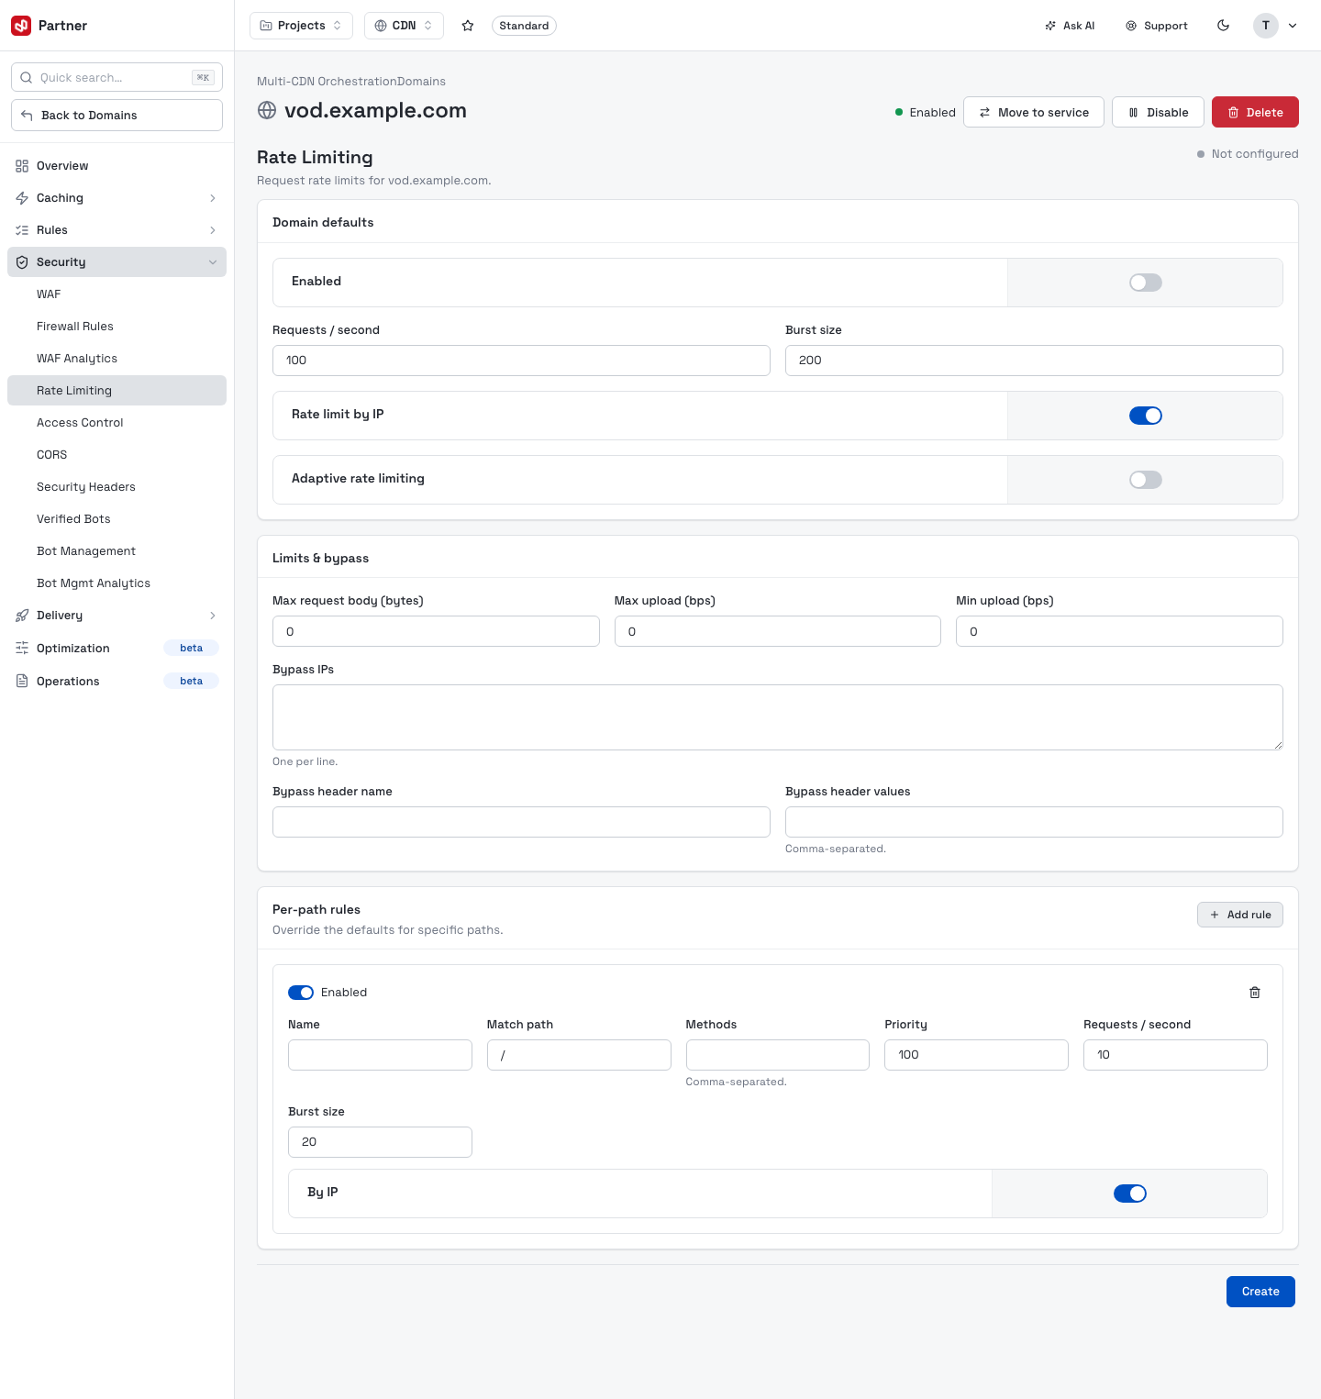Expand the Delivery section chevron
This screenshot has height=1399, width=1321.
(x=213, y=616)
